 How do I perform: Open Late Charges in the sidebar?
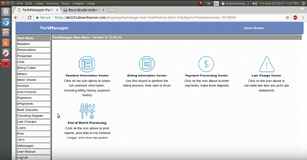pos(33,122)
